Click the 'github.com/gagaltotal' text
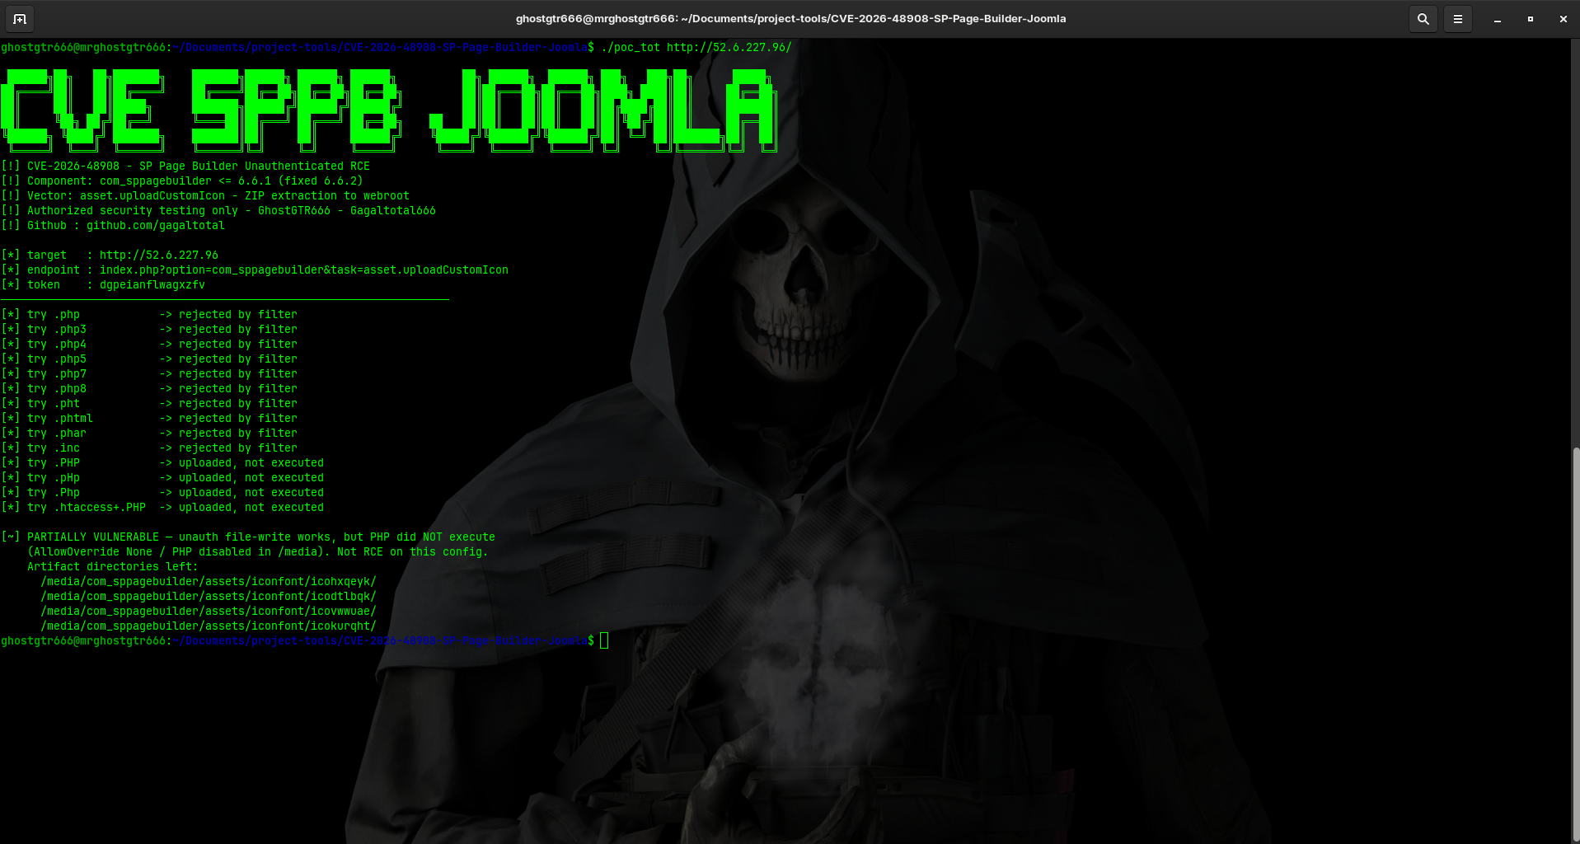Screen dimensions: 1580x844 point(156,226)
